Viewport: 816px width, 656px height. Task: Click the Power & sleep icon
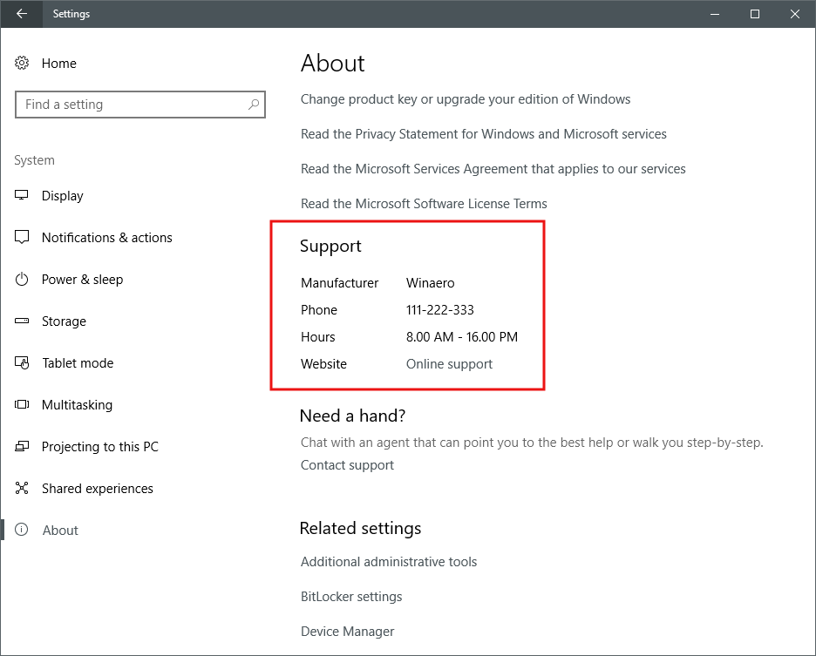(x=23, y=280)
